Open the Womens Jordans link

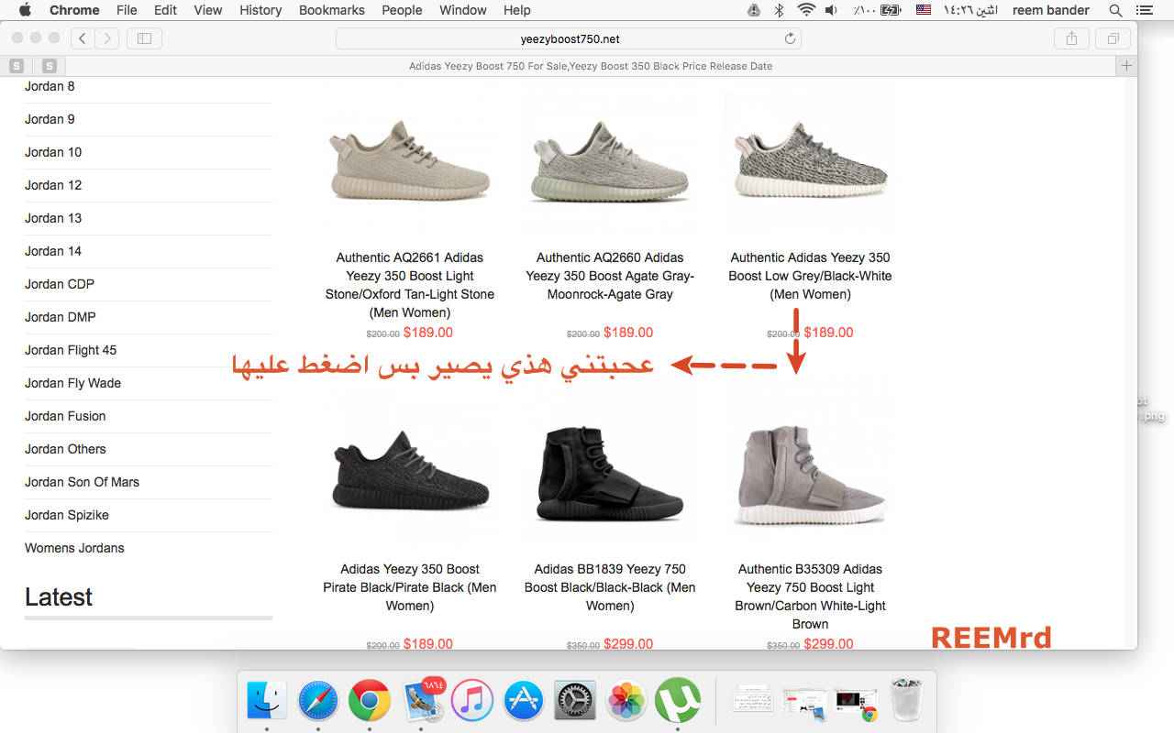[x=74, y=548]
